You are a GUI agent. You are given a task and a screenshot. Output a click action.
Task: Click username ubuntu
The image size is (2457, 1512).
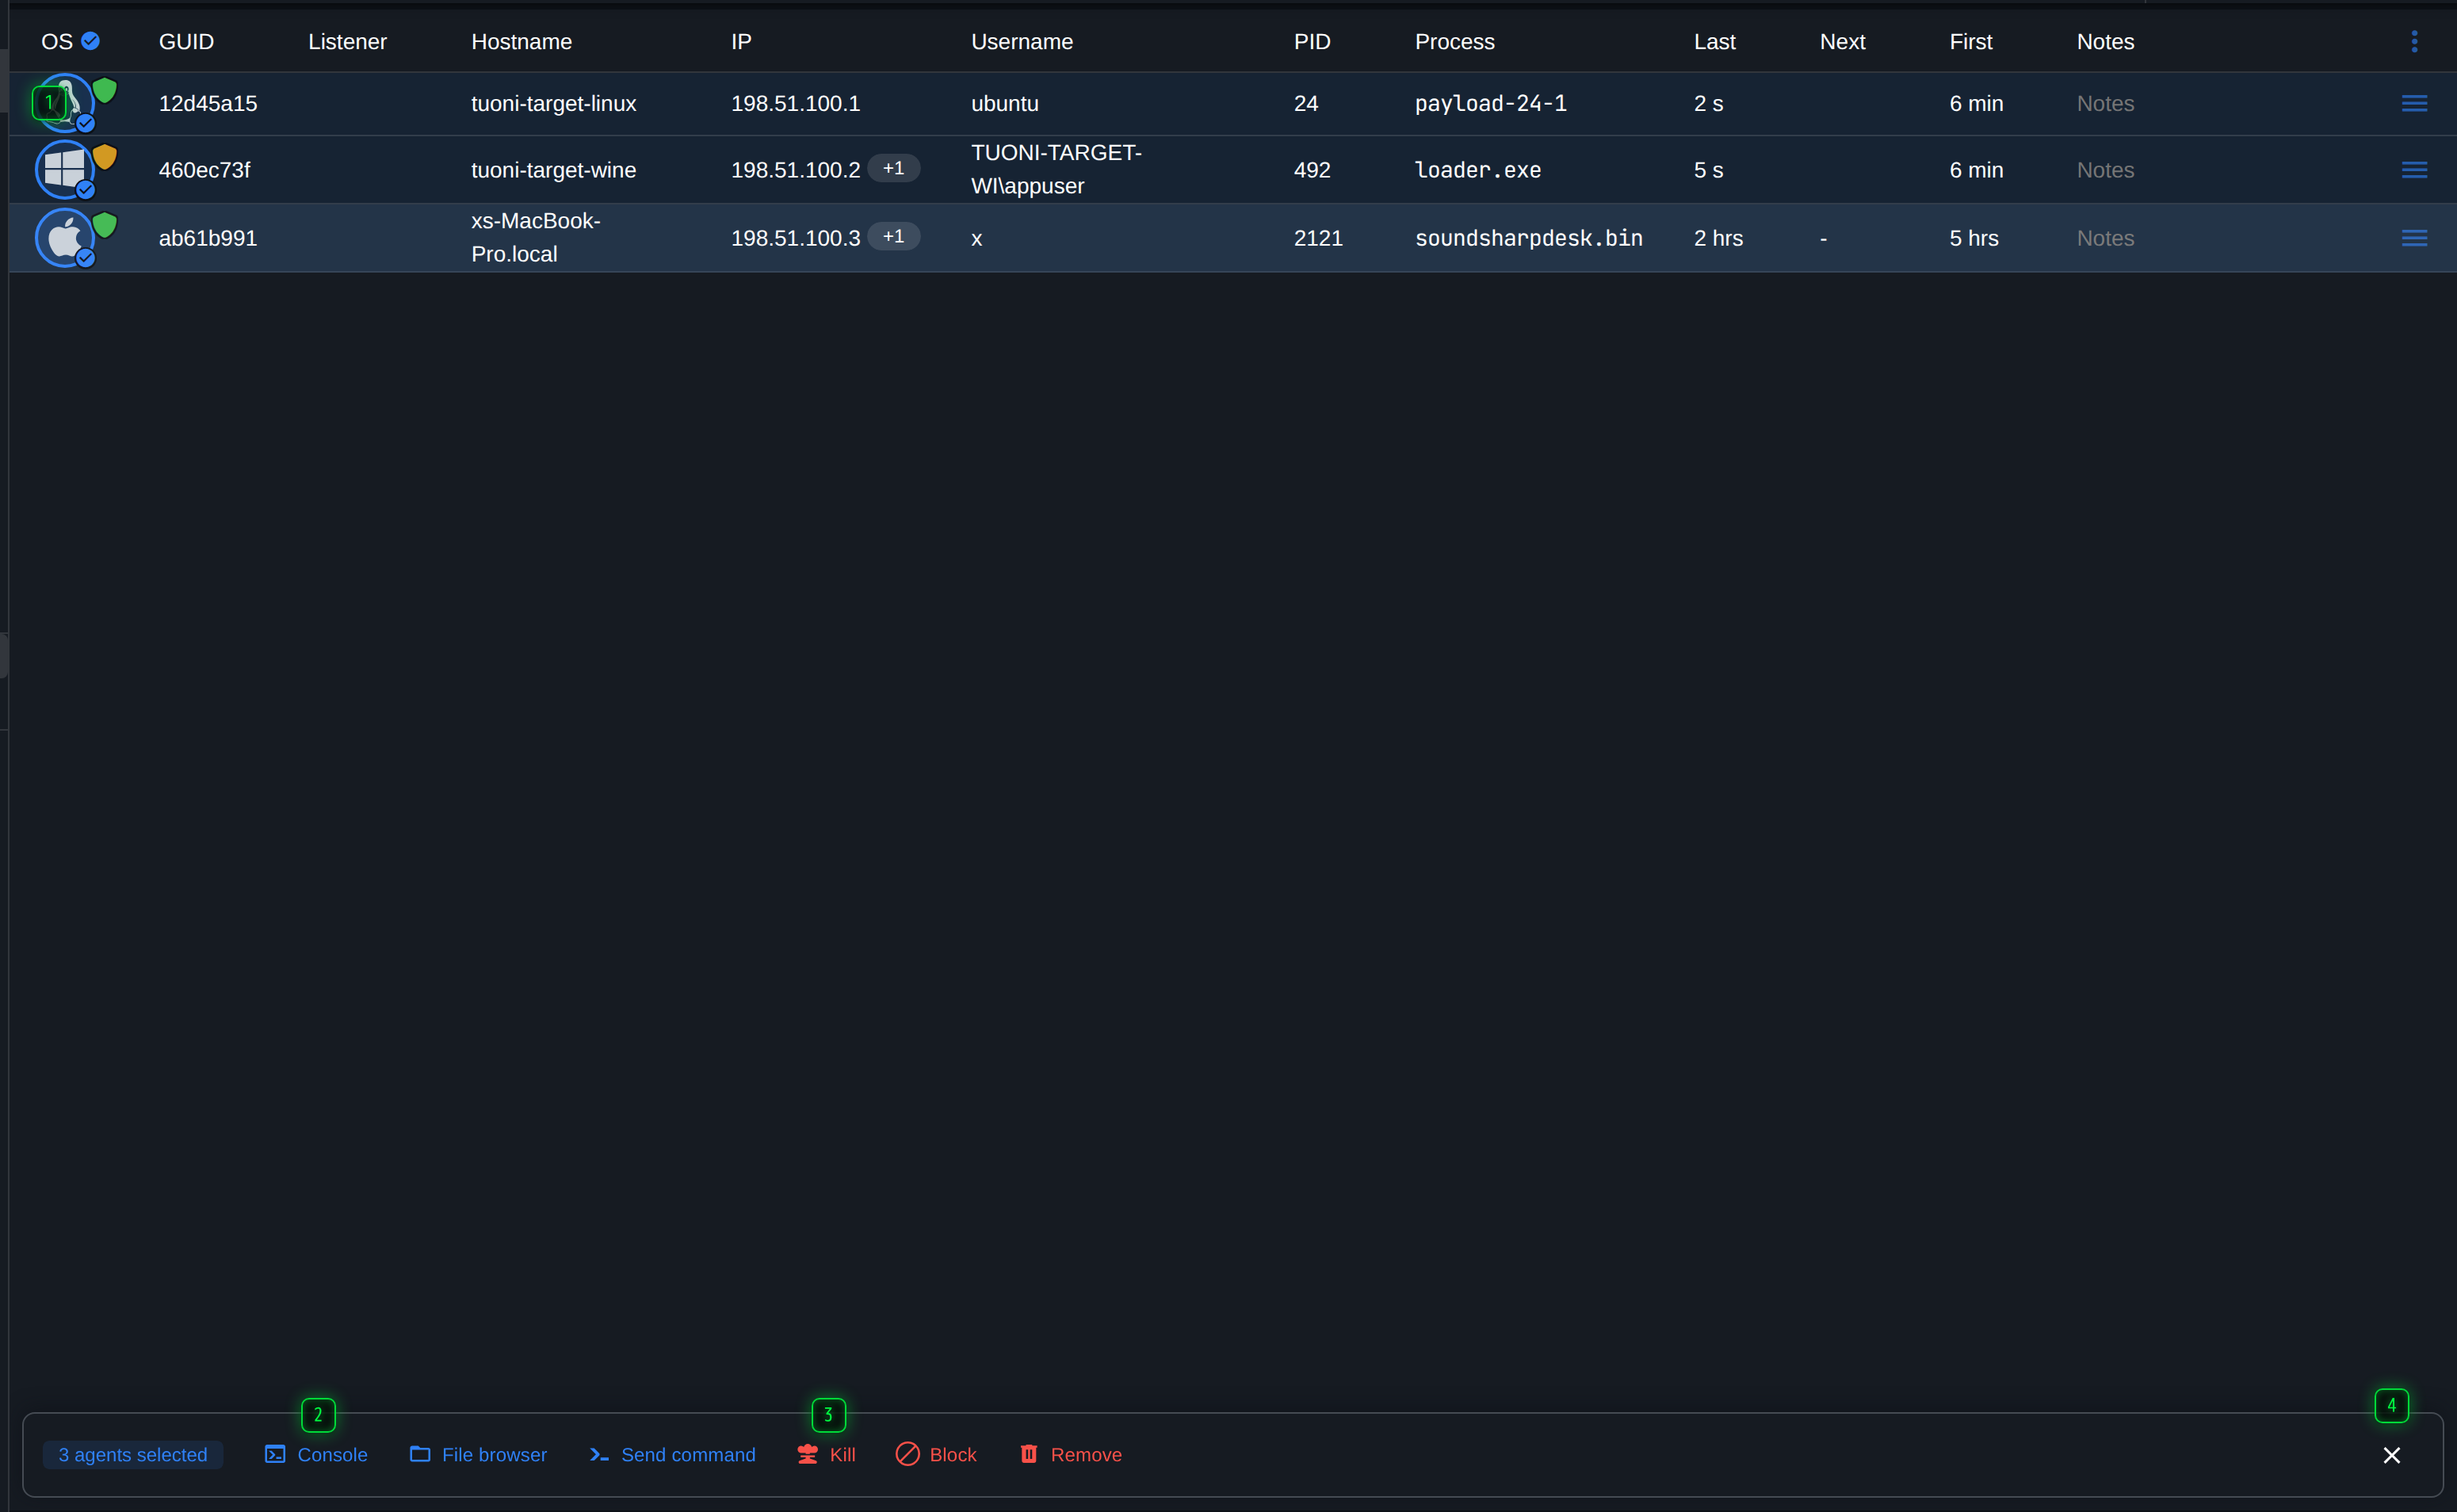[1004, 103]
